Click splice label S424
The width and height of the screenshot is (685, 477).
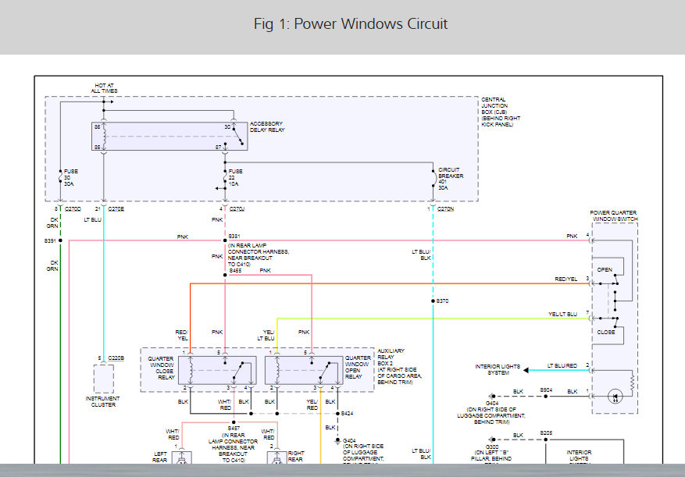tap(348, 413)
